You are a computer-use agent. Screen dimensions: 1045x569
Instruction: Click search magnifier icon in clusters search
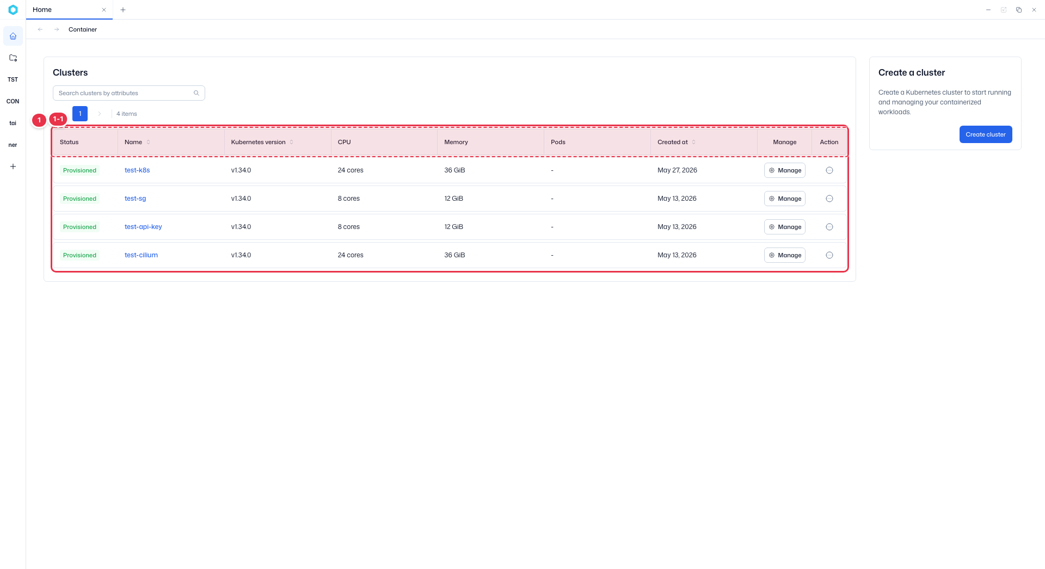pos(196,93)
